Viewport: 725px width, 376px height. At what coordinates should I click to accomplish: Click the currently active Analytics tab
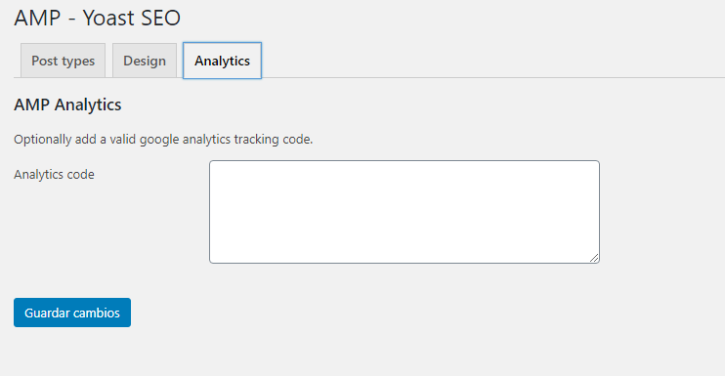222,61
